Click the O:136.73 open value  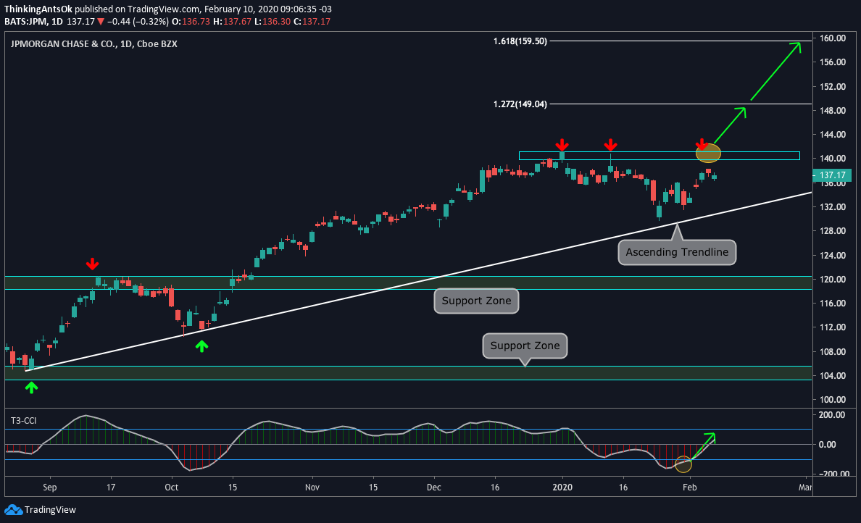pyautogui.click(x=191, y=22)
